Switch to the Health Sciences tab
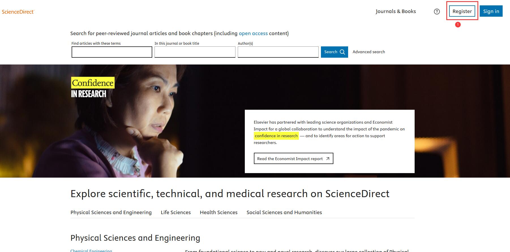Viewport: 510px width, 252px height. point(218,212)
